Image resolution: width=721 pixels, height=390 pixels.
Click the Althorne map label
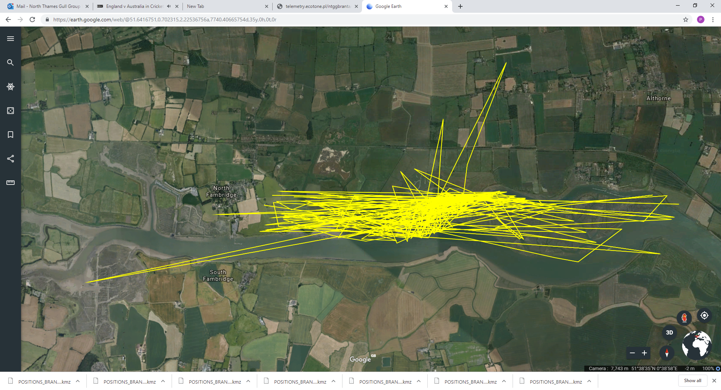(x=658, y=98)
